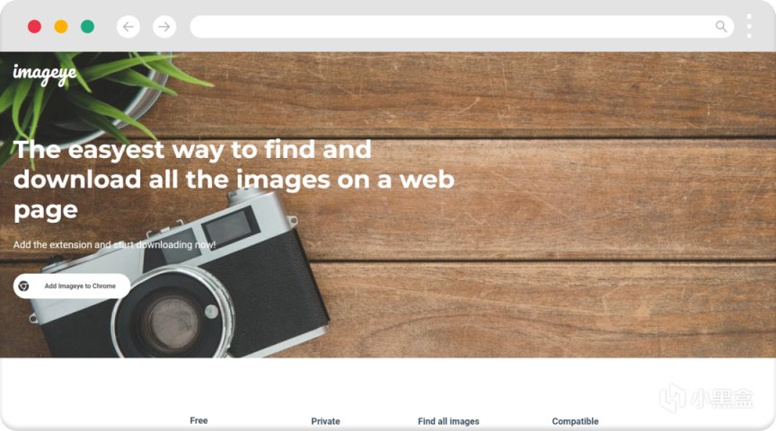Image resolution: width=776 pixels, height=431 pixels.
Task: Click the imageye logo
Action: pos(45,75)
